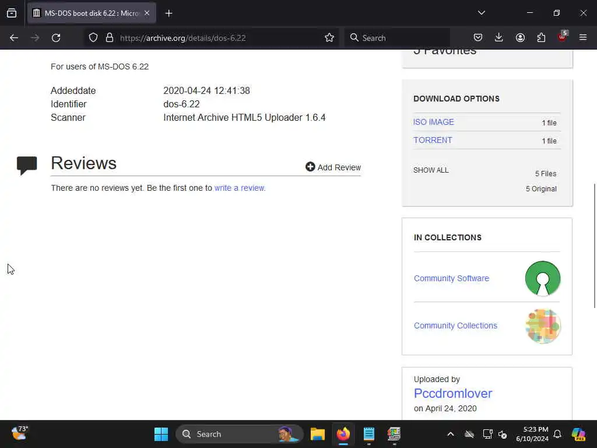597x448 pixels.
Task: Click the Community Collections colorful thumbnail
Action: click(543, 326)
